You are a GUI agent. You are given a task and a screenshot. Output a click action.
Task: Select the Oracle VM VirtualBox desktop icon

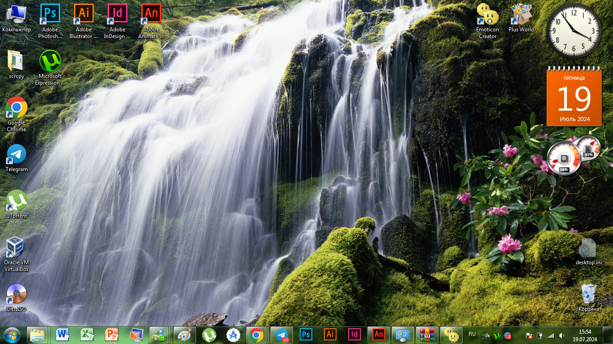click(x=16, y=248)
